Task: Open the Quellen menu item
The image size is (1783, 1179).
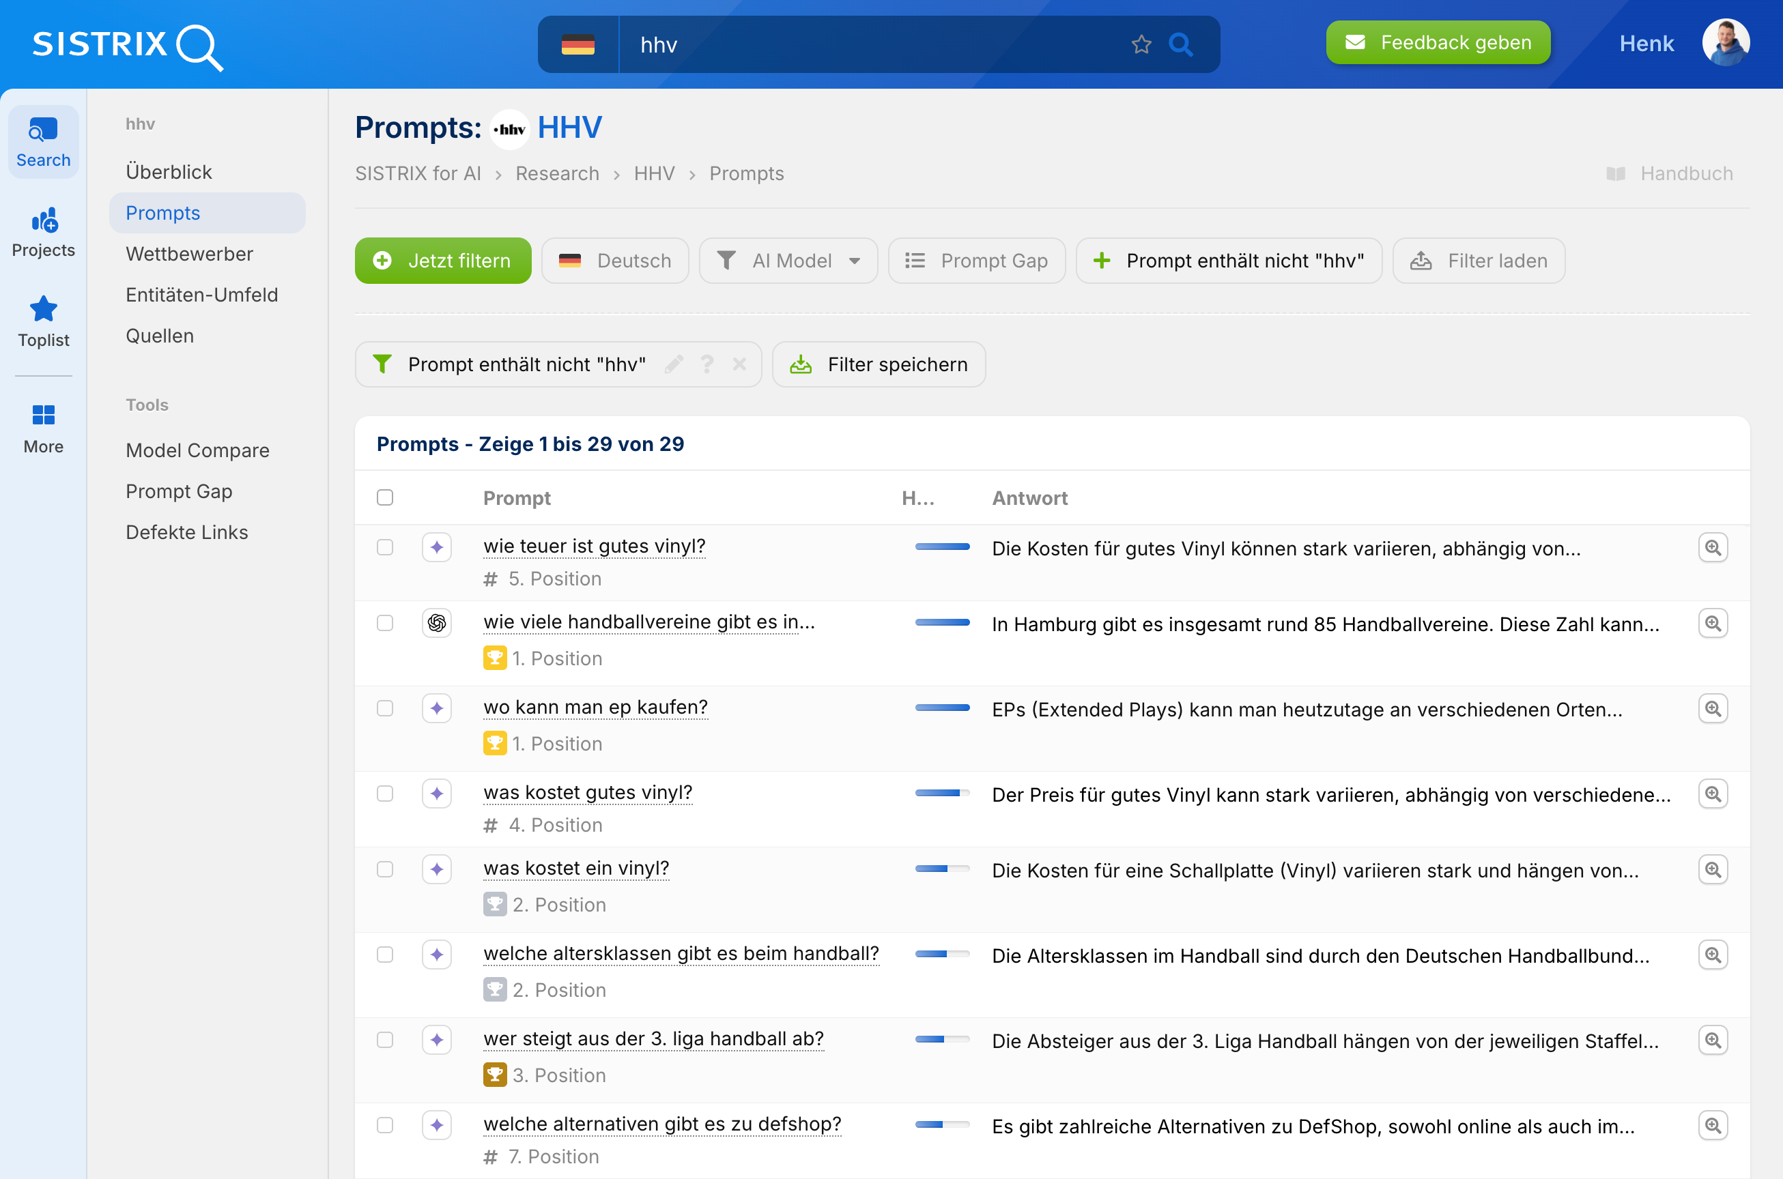Action: [x=160, y=336]
